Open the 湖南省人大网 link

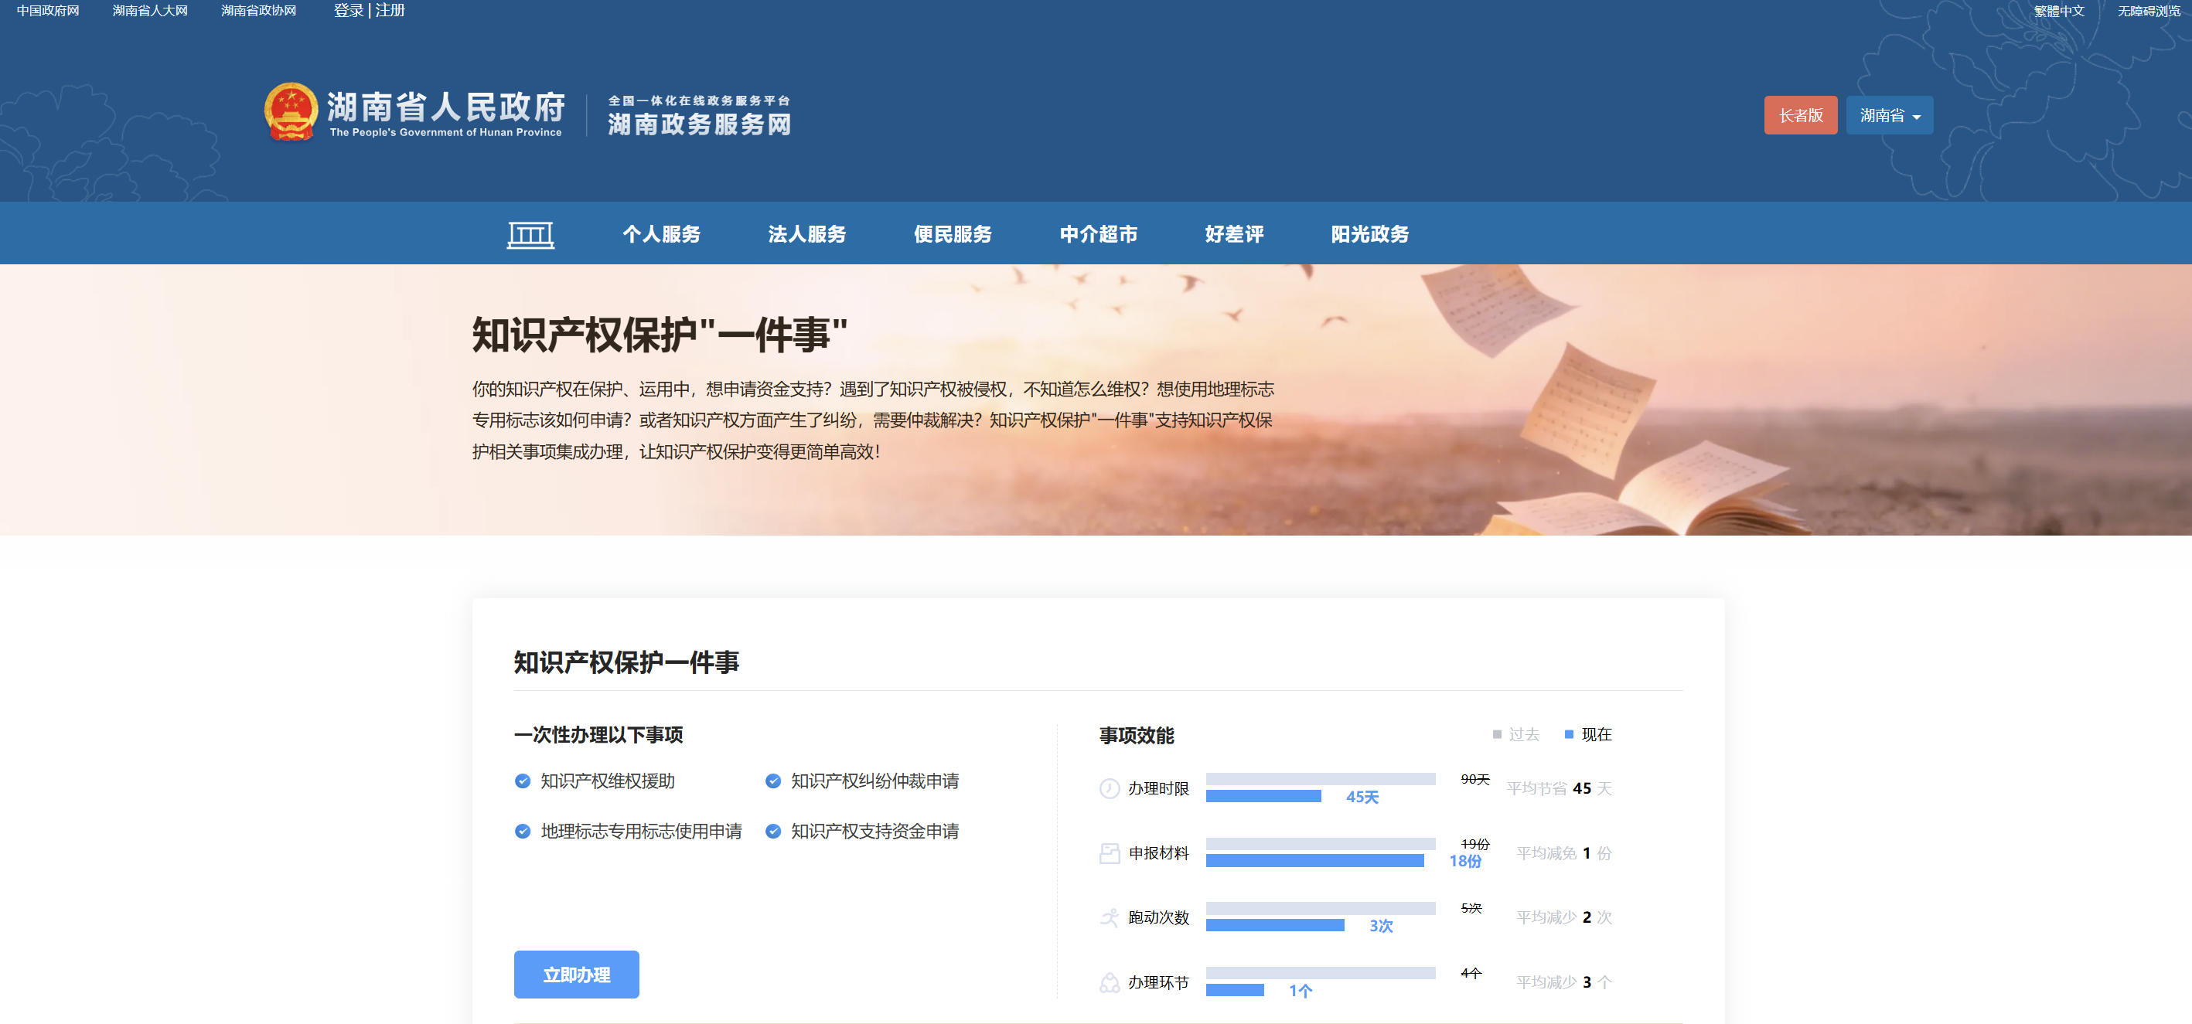[x=150, y=10]
